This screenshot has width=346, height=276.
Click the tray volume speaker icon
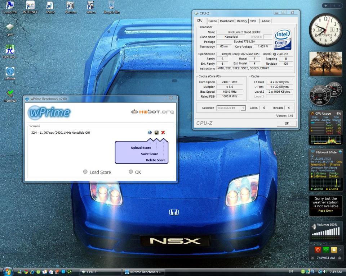coord(325,272)
